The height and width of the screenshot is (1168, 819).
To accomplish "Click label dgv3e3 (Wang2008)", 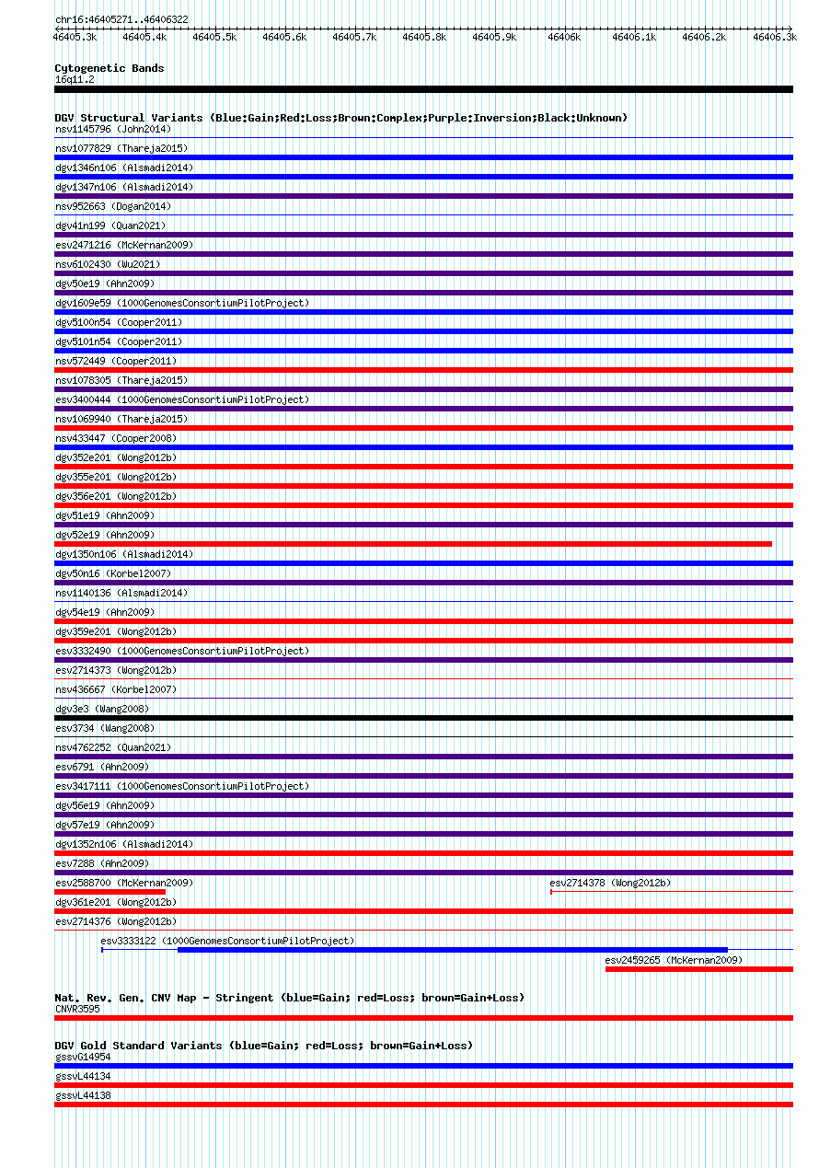I will (102, 709).
